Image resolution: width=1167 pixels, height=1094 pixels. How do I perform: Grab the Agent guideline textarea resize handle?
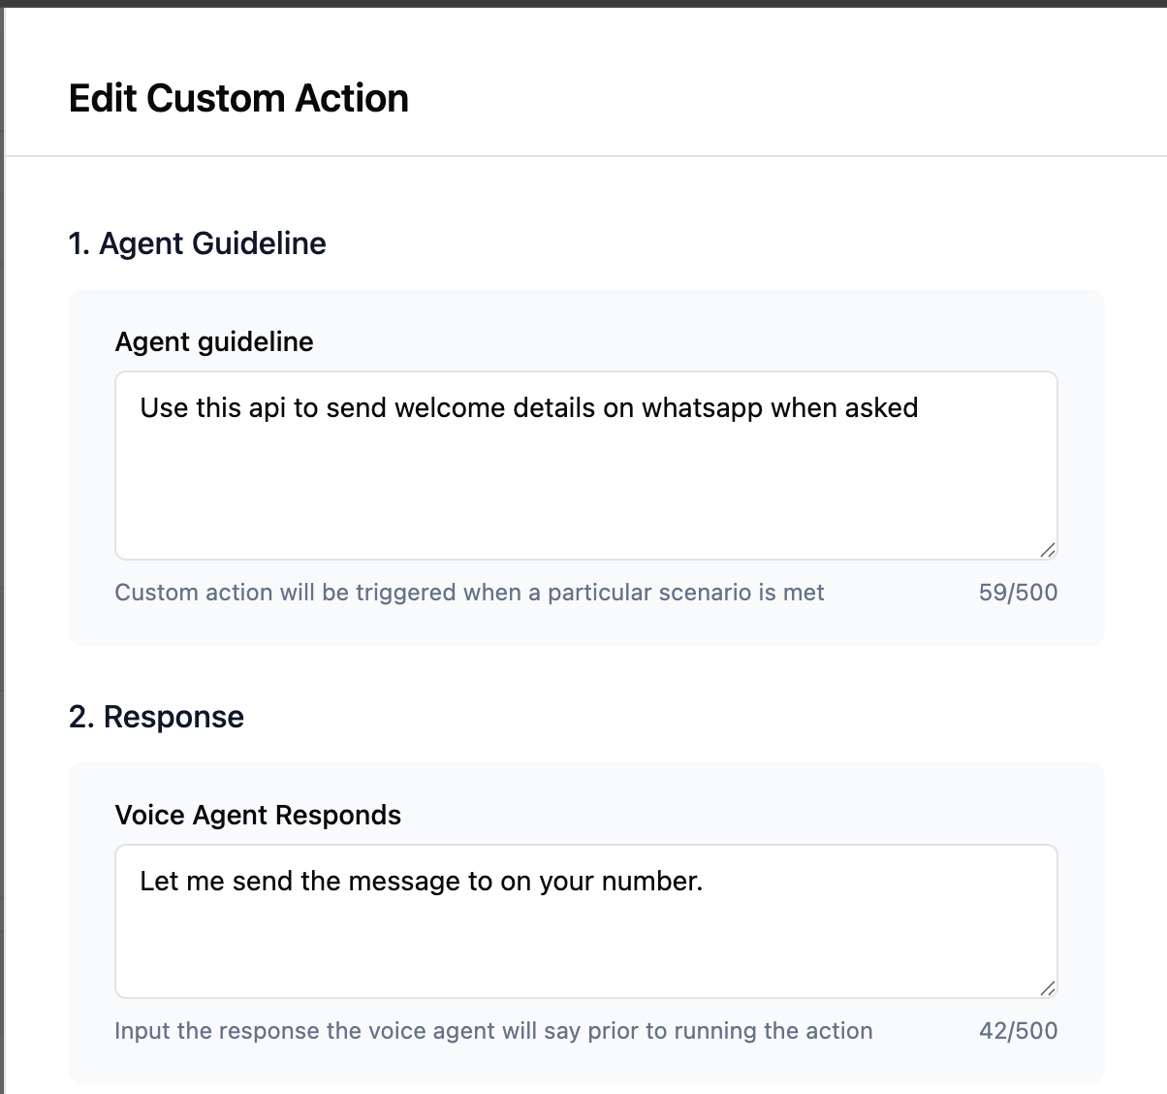point(1047,550)
